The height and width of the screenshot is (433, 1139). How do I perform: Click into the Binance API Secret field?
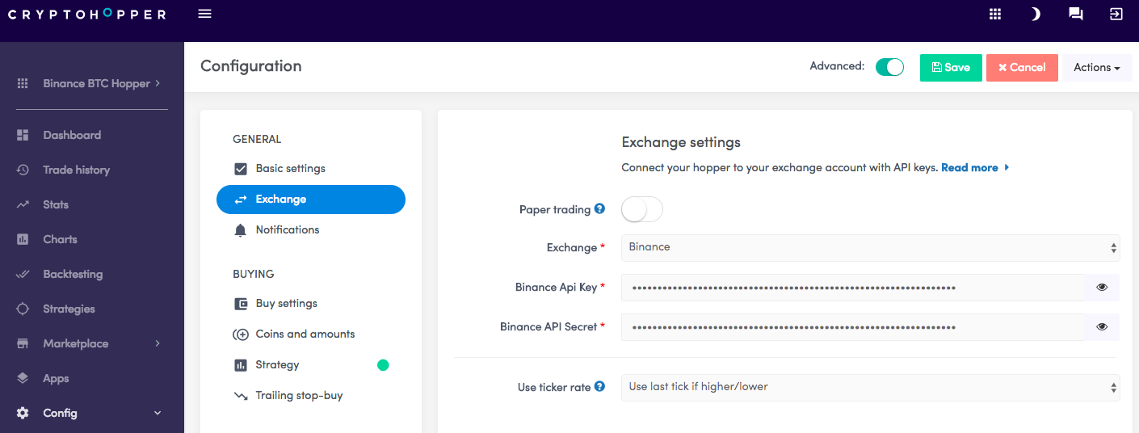pos(853,326)
